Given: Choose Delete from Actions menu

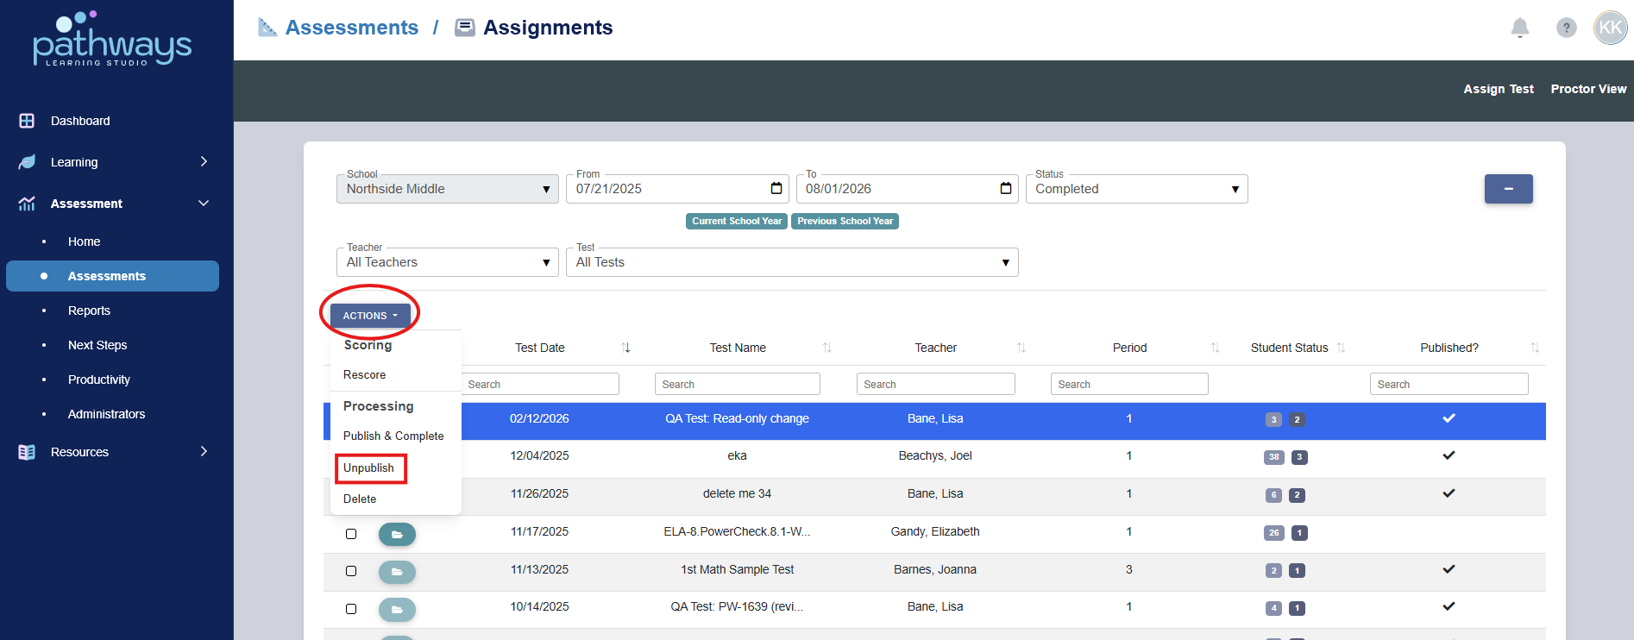Looking at the screenshot, I should [360, 499].
